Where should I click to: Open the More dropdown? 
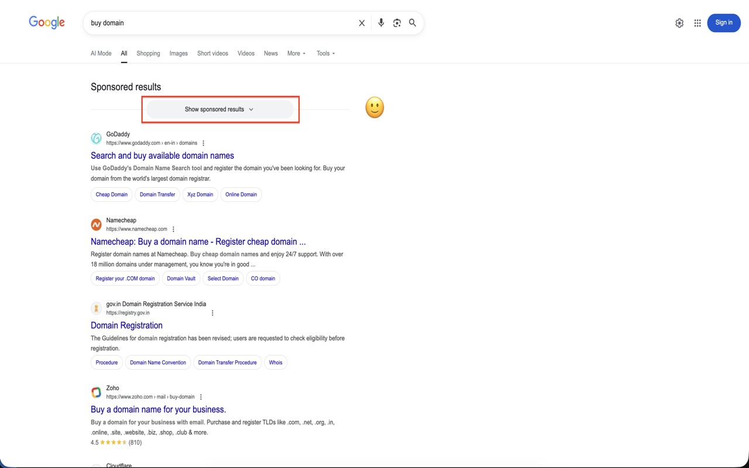tap(296, 53)
